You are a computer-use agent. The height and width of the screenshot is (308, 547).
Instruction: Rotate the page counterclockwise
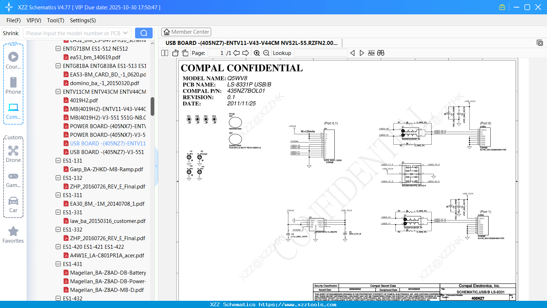(176, 53)
